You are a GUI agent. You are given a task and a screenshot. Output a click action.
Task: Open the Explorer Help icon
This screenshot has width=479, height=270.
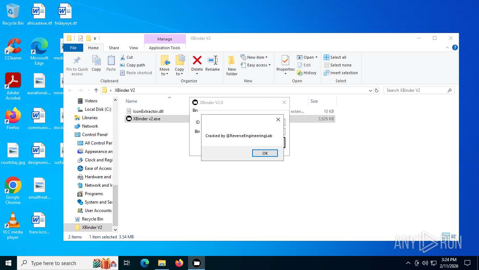455,47
